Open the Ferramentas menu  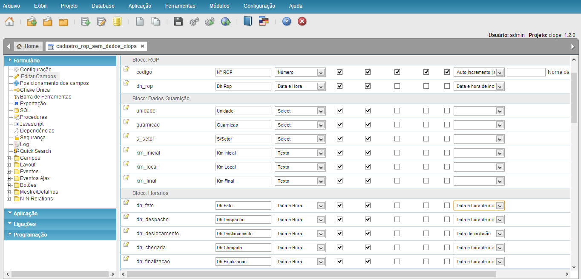coord(180,6)
